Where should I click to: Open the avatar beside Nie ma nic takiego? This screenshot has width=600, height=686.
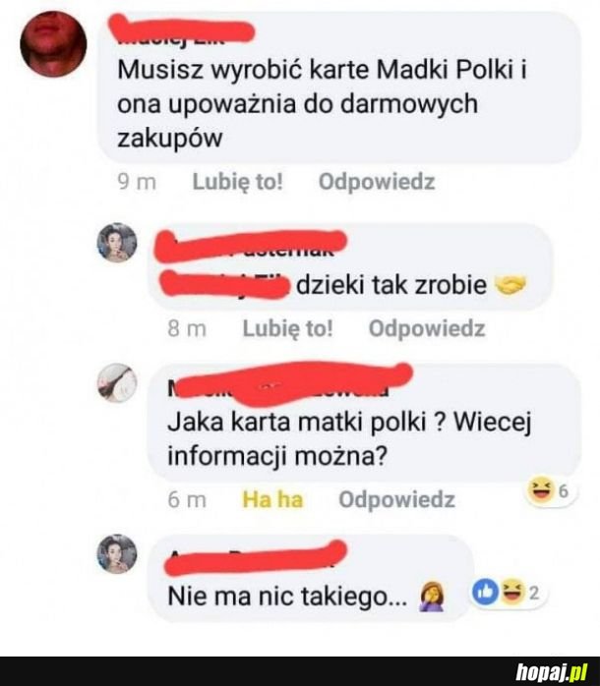click(117, 554)
